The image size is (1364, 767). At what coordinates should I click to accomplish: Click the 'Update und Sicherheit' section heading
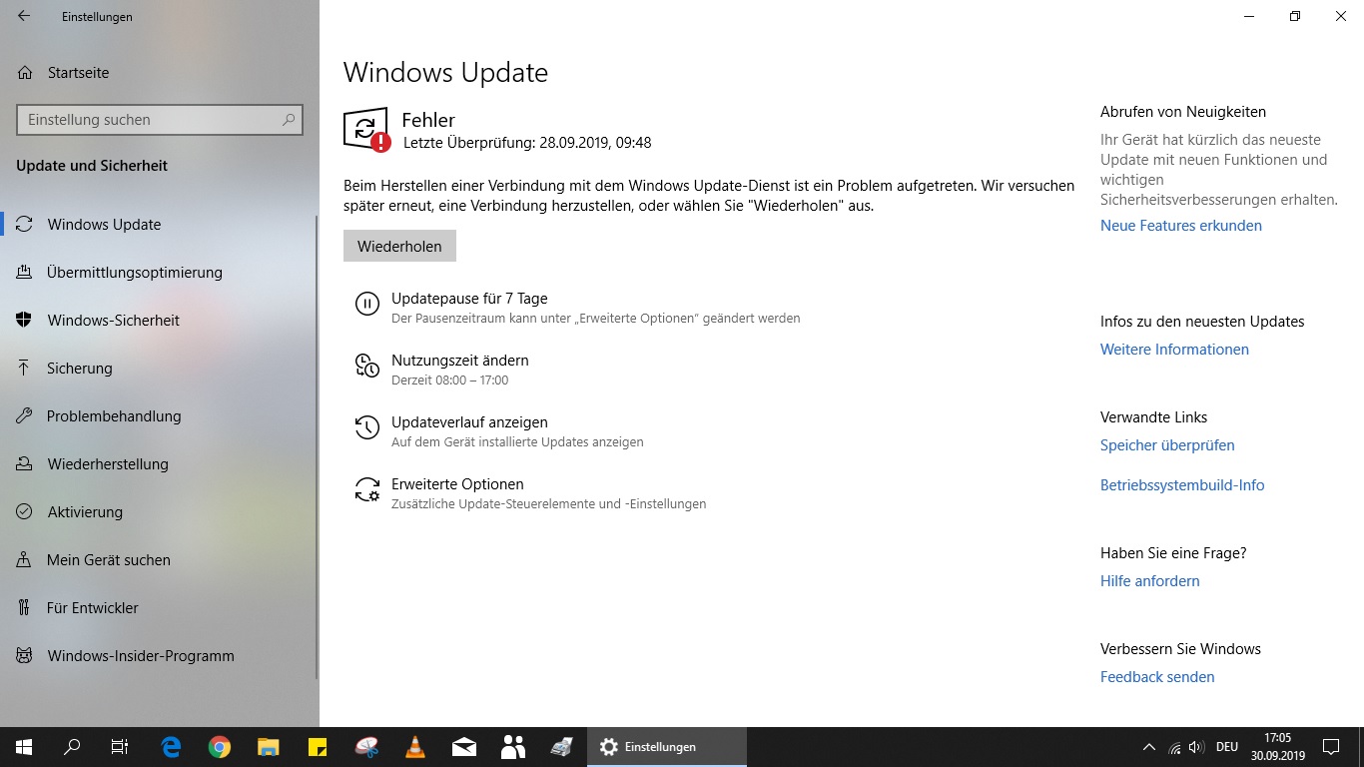[x=92, y=166]
